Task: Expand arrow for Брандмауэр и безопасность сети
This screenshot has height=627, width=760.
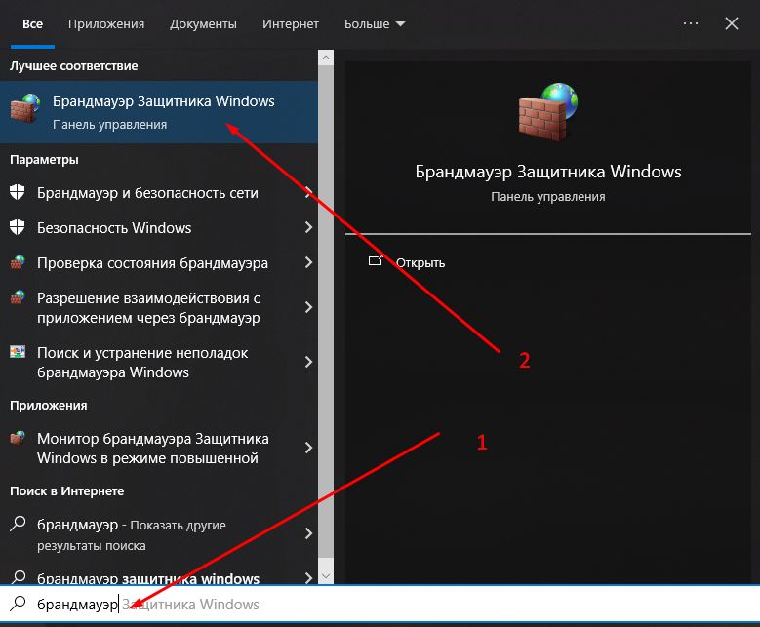Action: 308,192
